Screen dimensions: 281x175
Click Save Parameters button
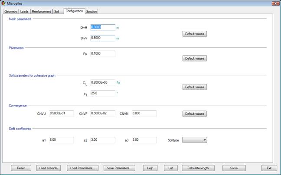click(119, 168)
